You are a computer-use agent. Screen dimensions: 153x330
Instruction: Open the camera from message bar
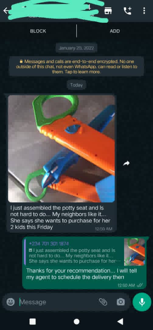(121, 302)
